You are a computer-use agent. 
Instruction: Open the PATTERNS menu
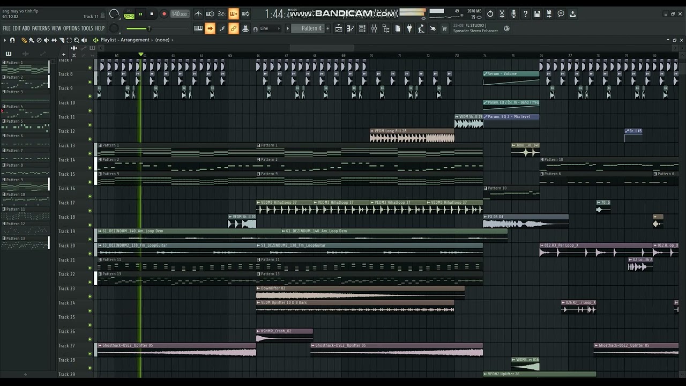41,28
